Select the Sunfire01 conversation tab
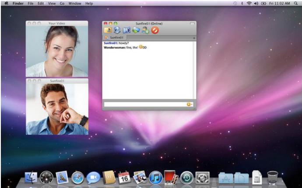The image size is (302, 188). (115, 38)
